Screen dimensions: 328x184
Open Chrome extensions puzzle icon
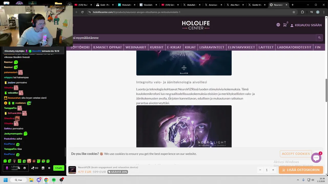click(302, 12)
